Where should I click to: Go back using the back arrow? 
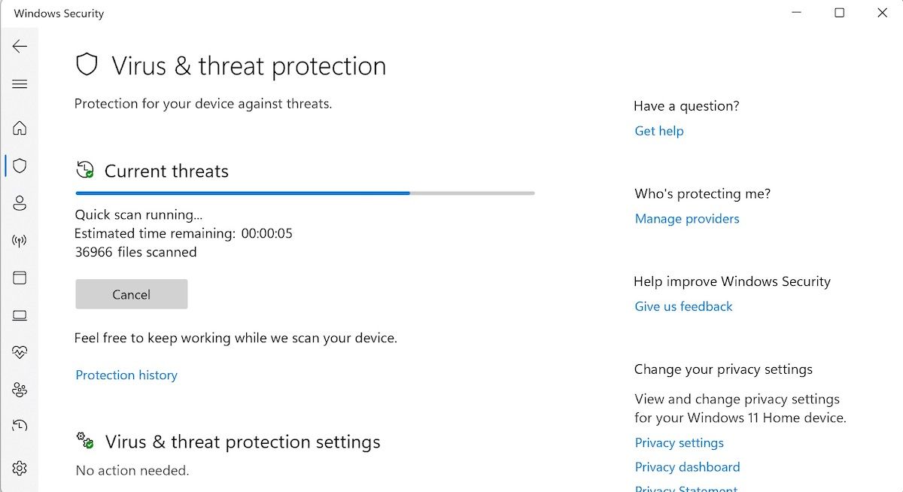[20, 47]
